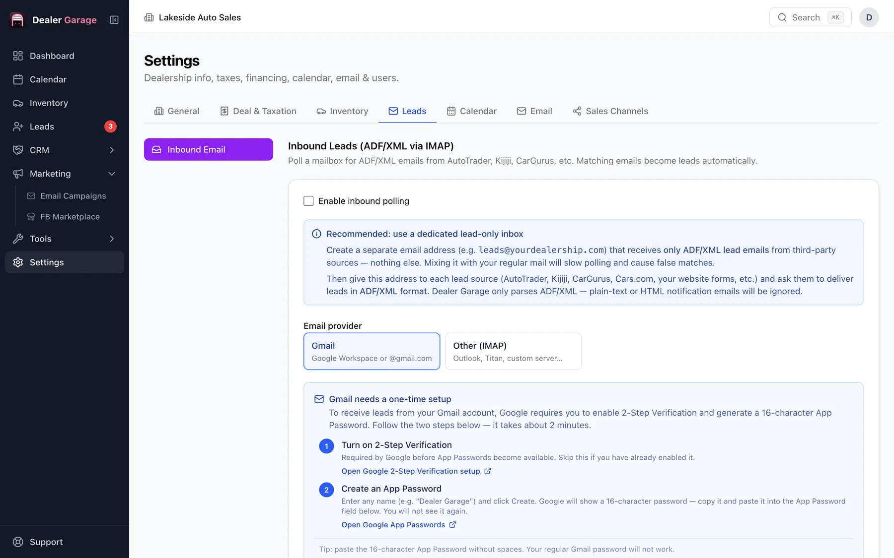Click the Lakeside Auto Sales building icon

[149, 17]
